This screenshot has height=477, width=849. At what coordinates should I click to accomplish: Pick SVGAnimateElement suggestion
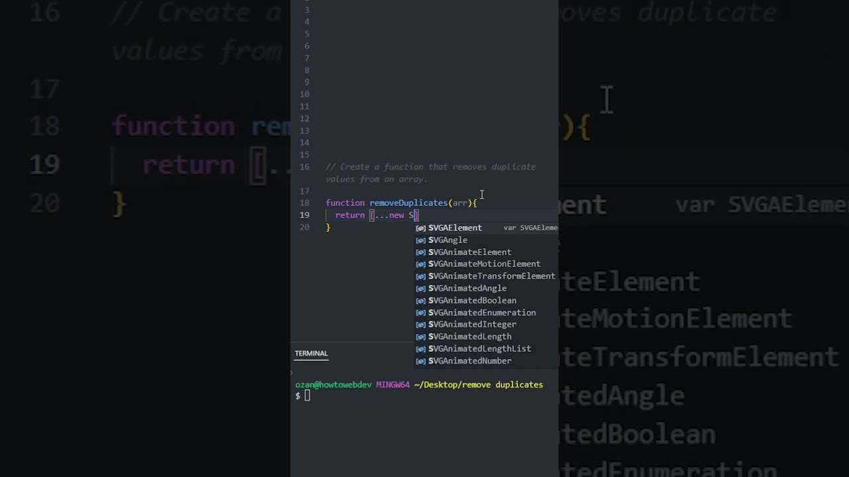[486, 252]
